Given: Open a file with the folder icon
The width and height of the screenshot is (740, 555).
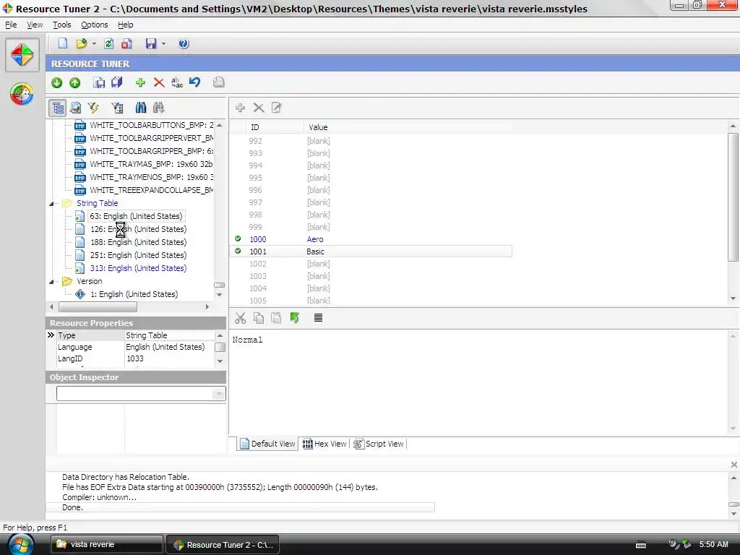Looking at the screenshot, I should click(x=81, y=43).
